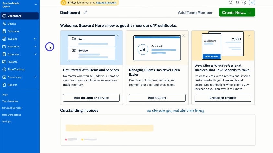The width and height of the screenshot is (273, 153).
Task: Click the Payments card icon
Action: click(x=4, y=46)
